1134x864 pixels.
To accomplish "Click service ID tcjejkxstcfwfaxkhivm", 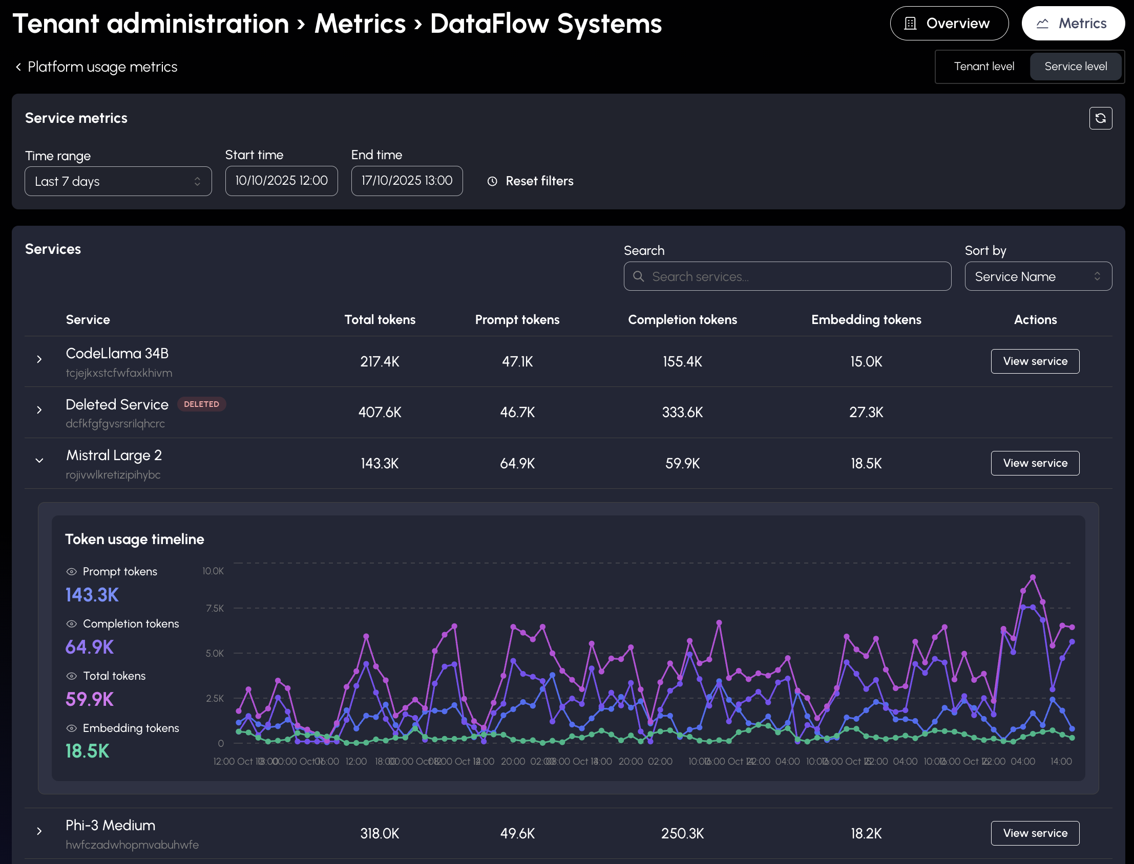I will tap(119, 373).
